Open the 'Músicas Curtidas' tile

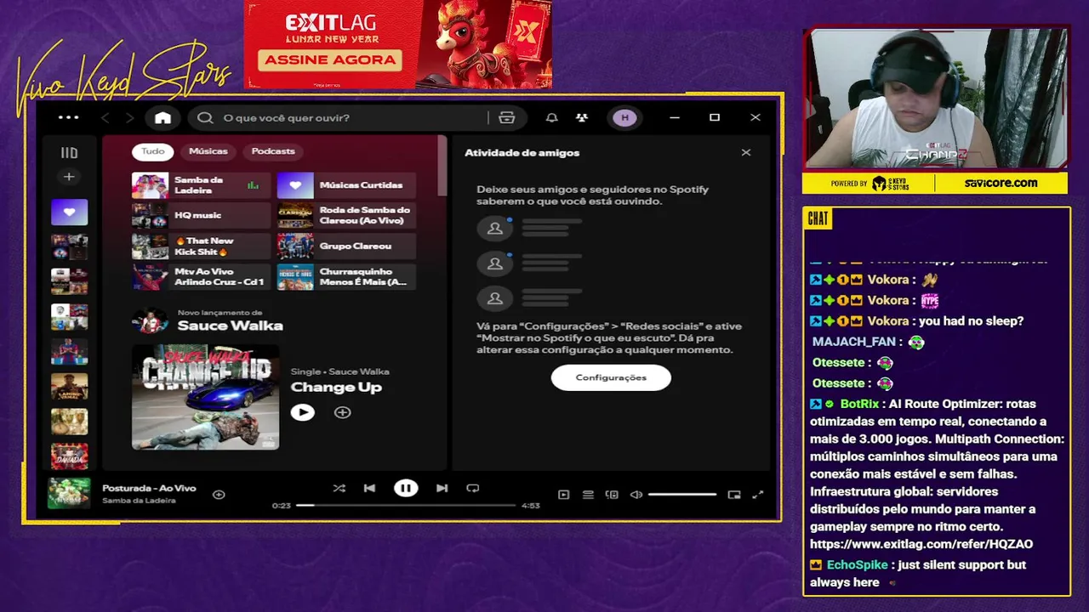point(346,185)
